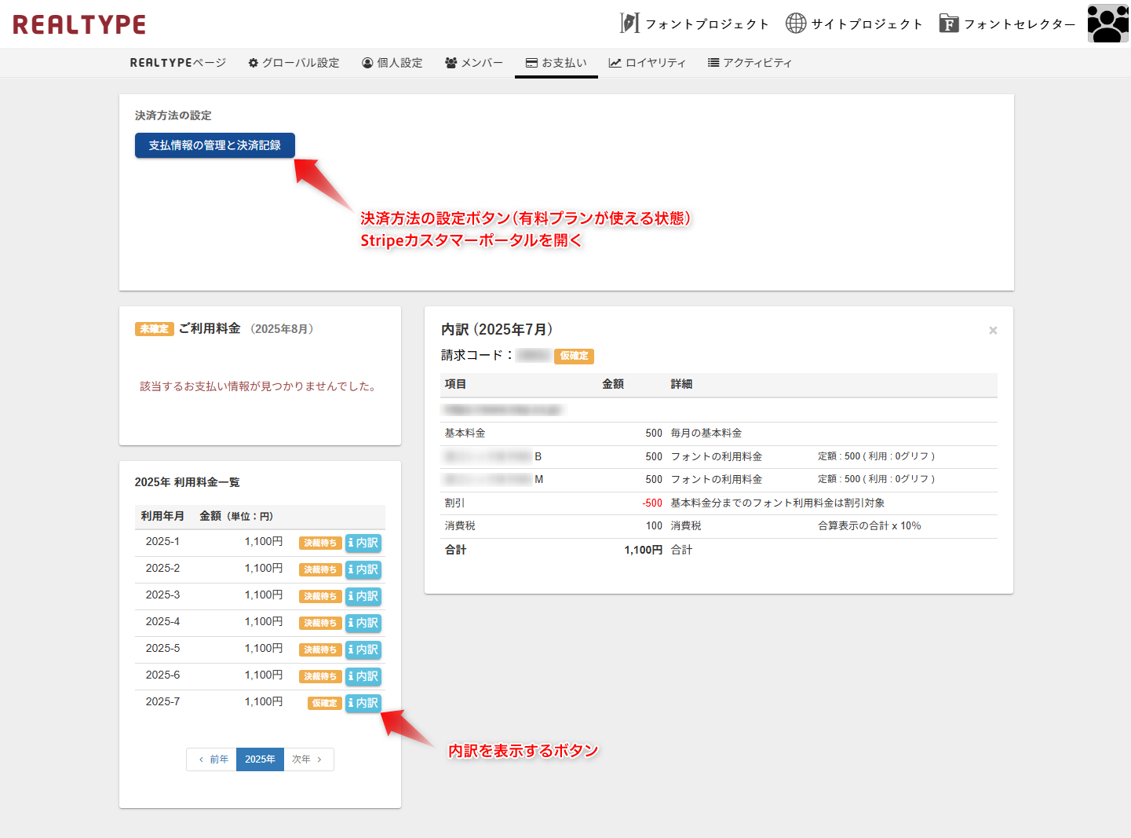
Task: Open the user group avatar
Action: tap(1107, 24)
